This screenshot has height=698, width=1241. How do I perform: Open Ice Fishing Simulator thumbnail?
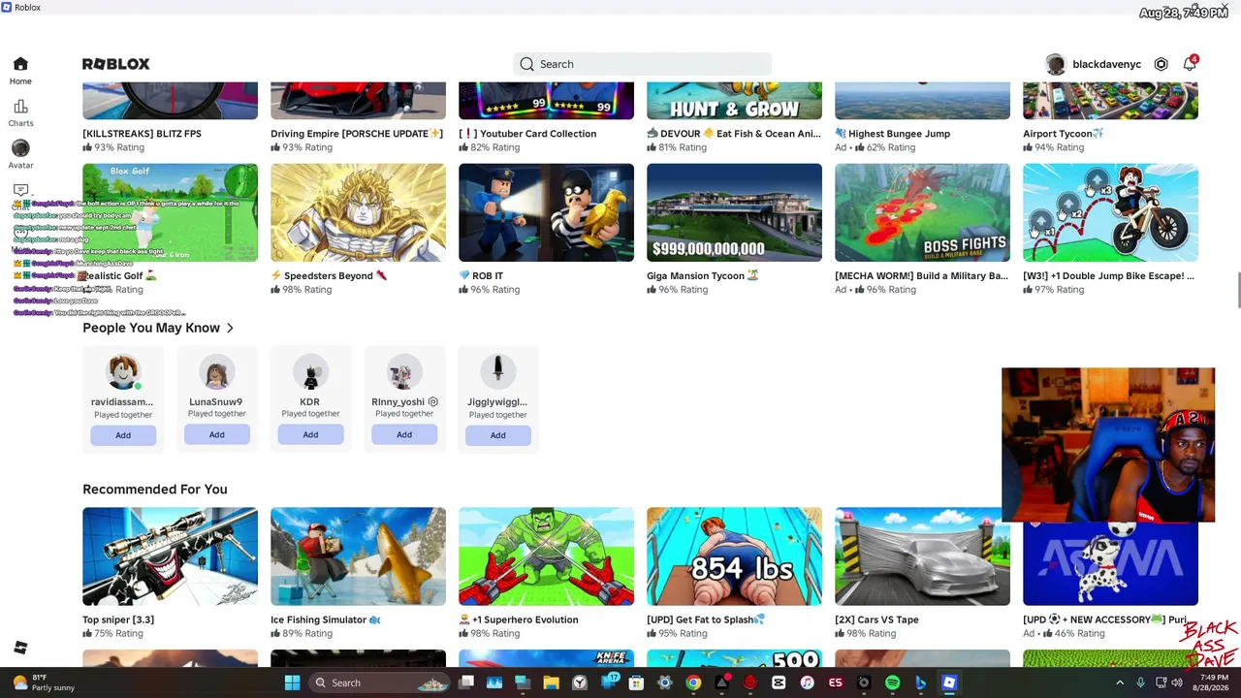pyautogui.click(x=358, y=556)
